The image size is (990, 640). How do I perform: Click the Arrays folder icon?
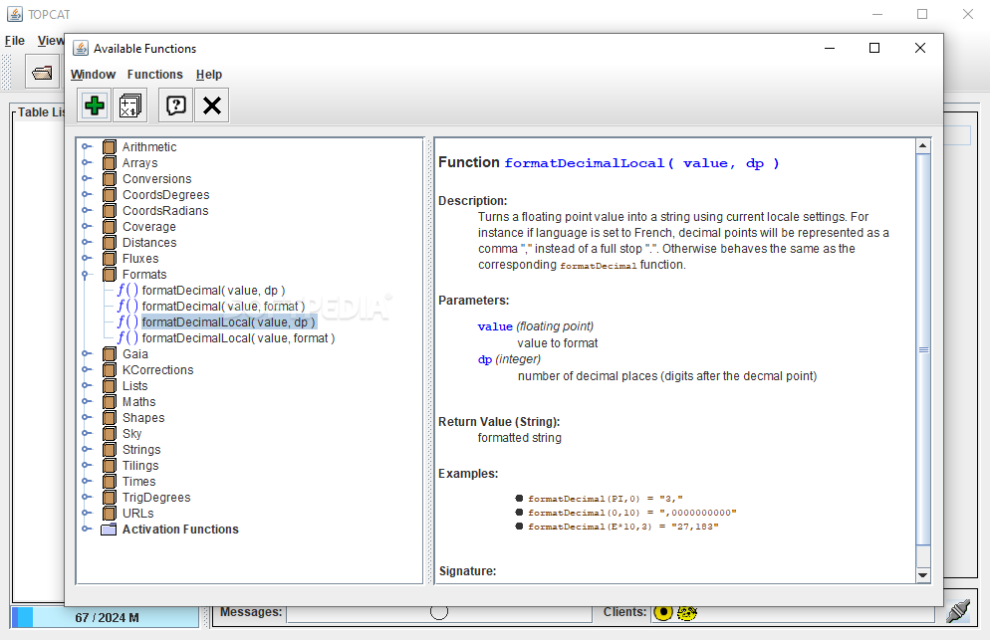(x=110, y=163)
